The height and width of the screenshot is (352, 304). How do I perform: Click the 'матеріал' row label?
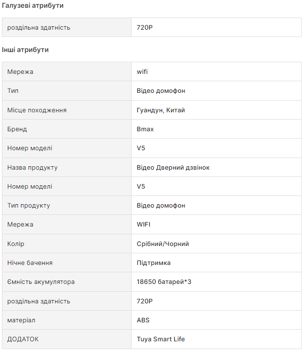(x=21, y=320)
